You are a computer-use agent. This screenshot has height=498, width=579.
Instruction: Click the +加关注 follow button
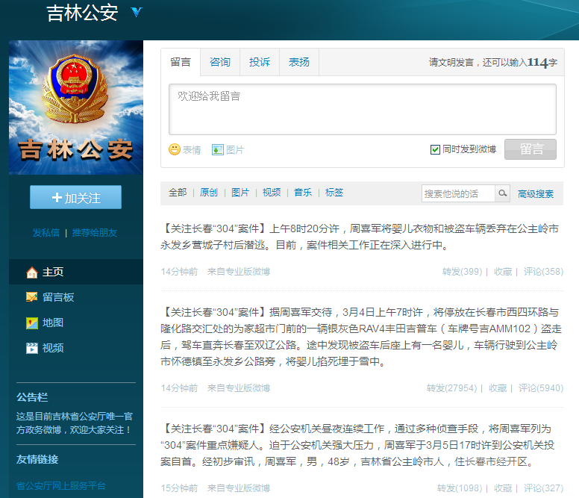click(x=75, y=197)
